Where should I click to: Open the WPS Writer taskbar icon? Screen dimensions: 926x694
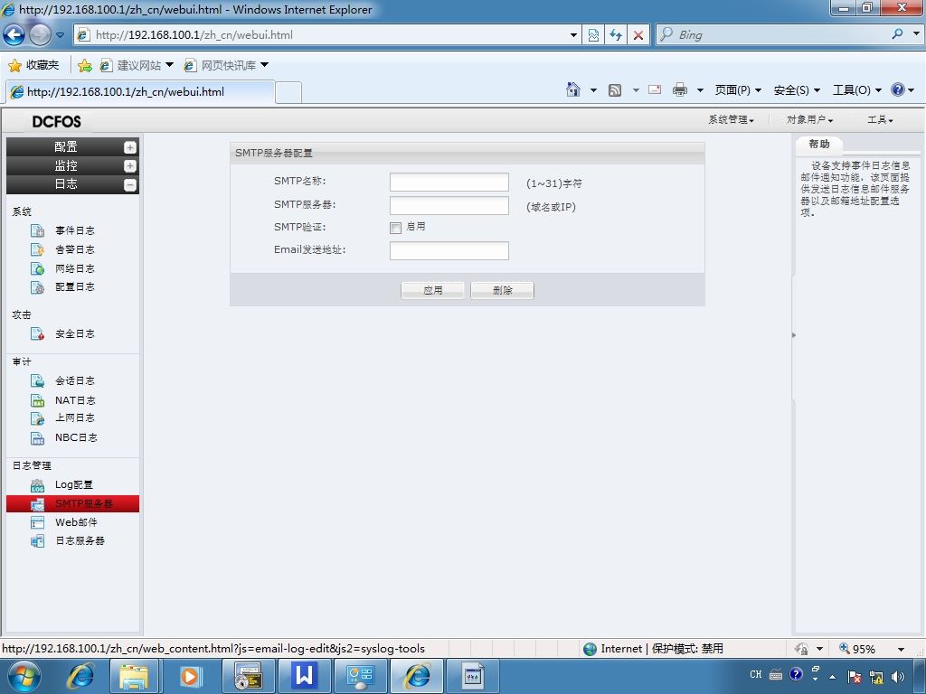304,676
